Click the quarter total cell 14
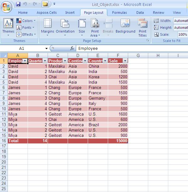 (x=38, y=141)
